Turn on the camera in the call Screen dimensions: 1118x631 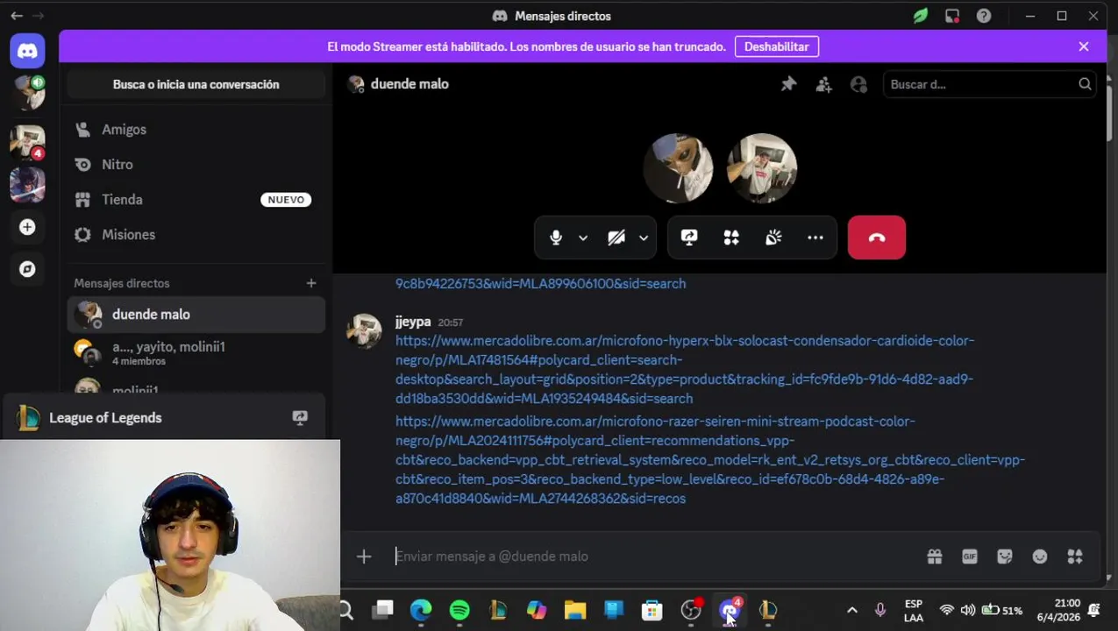click(x=616, y=238)
